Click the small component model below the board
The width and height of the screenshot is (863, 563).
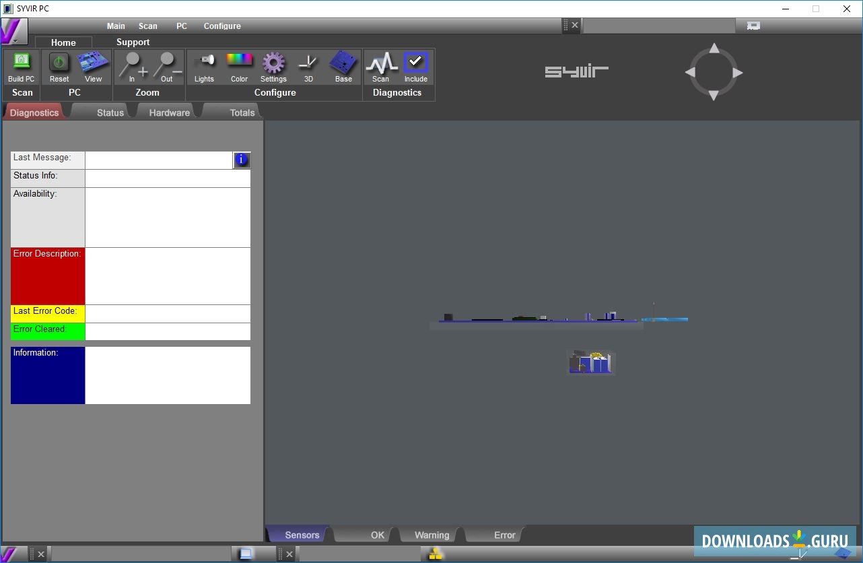click(x=592, y=362)
